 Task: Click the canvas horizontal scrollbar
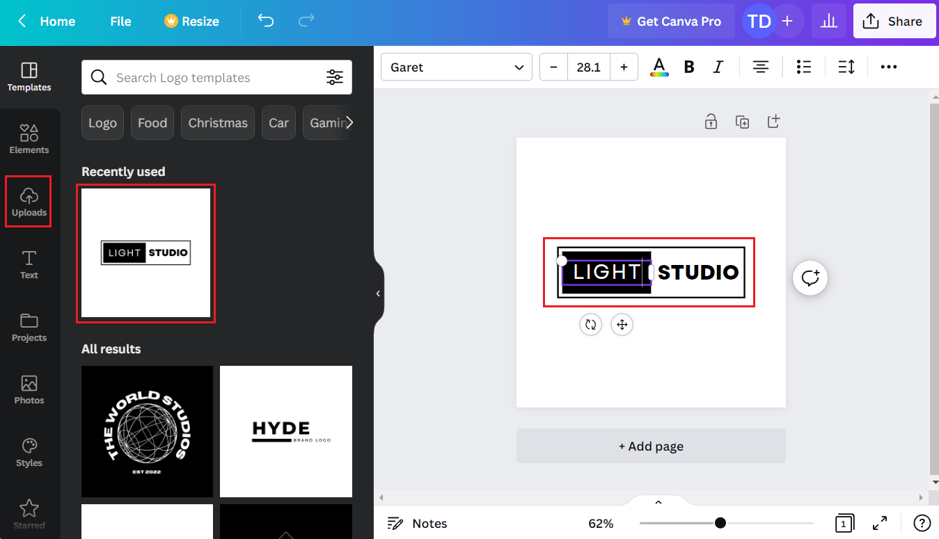(x=652, y=497)
